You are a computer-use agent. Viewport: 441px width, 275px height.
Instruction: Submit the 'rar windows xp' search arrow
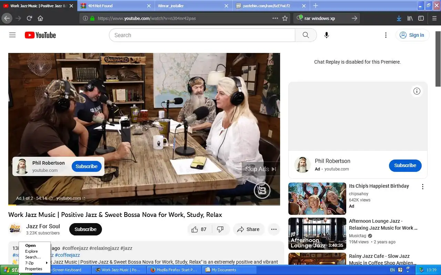[355, 18]
